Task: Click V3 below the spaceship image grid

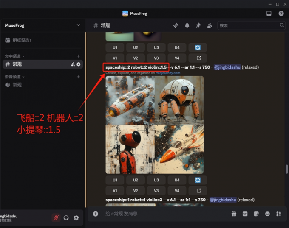Action: tap(156, 191)
